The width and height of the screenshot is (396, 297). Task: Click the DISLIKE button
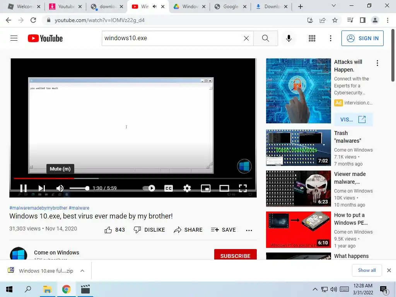click(149, 230)
